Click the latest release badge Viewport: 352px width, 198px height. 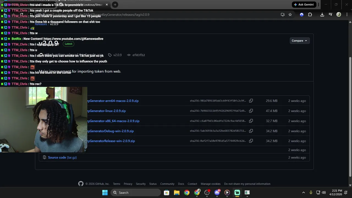click(x=68, y=44)
